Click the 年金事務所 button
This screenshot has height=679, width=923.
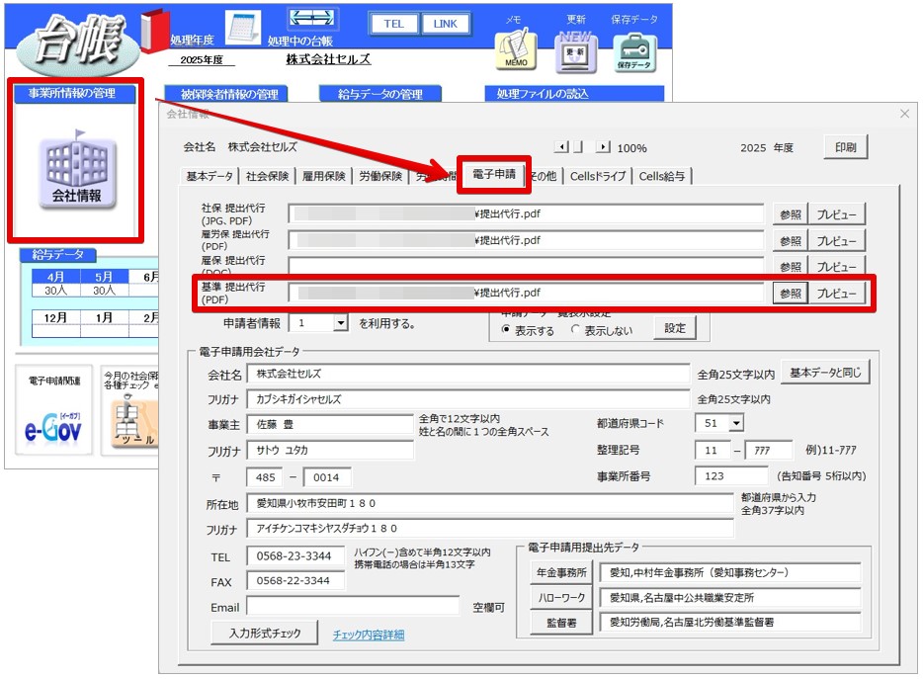click(x=561, y=572)
